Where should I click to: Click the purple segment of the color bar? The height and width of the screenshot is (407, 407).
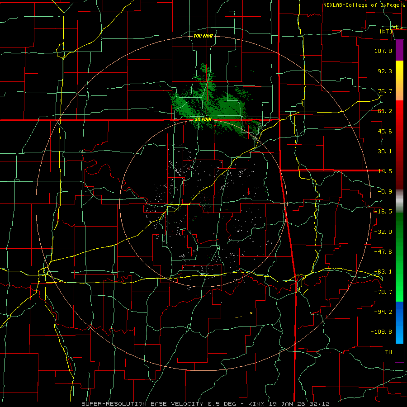[x=399, y=51]
